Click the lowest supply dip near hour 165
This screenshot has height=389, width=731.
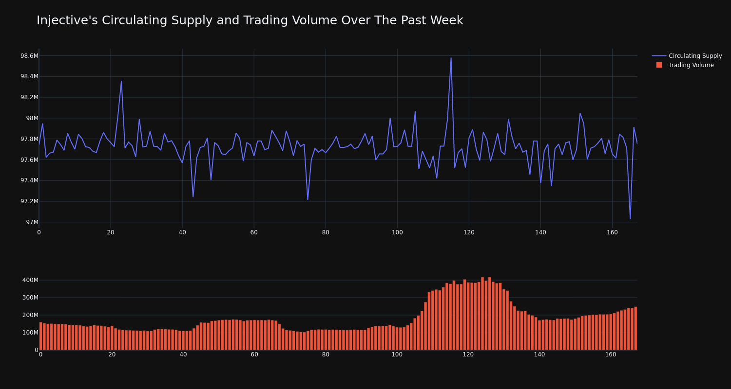[630, 218]
